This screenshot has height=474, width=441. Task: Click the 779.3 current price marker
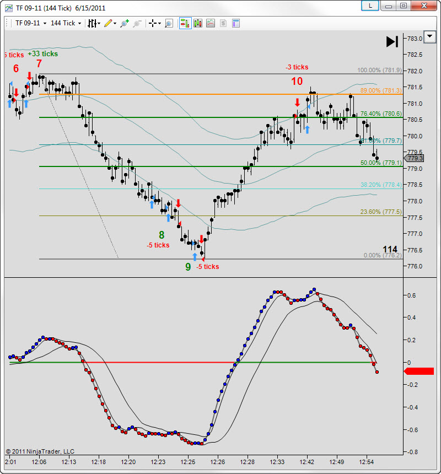tap(414, 158)
